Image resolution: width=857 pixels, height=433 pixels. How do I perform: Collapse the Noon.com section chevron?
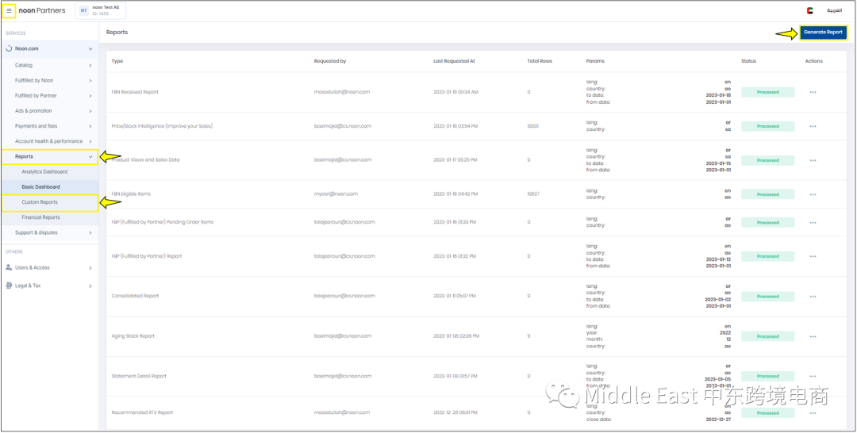point(90,49)
